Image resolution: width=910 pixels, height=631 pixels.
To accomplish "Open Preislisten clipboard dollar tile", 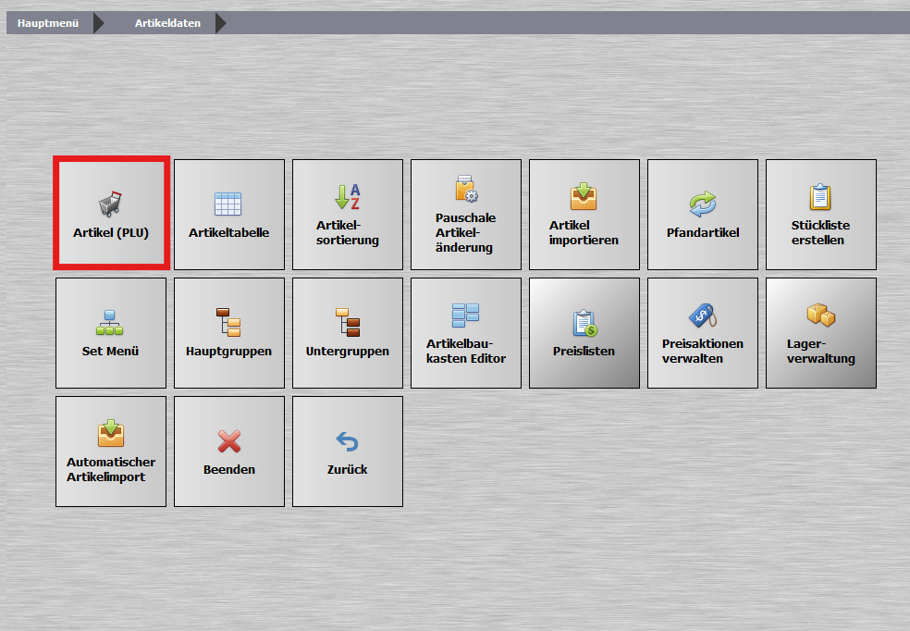I will pos(584,332).
